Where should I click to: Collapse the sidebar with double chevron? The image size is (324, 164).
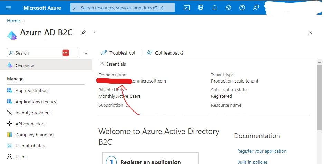click(x=86, y=53)
